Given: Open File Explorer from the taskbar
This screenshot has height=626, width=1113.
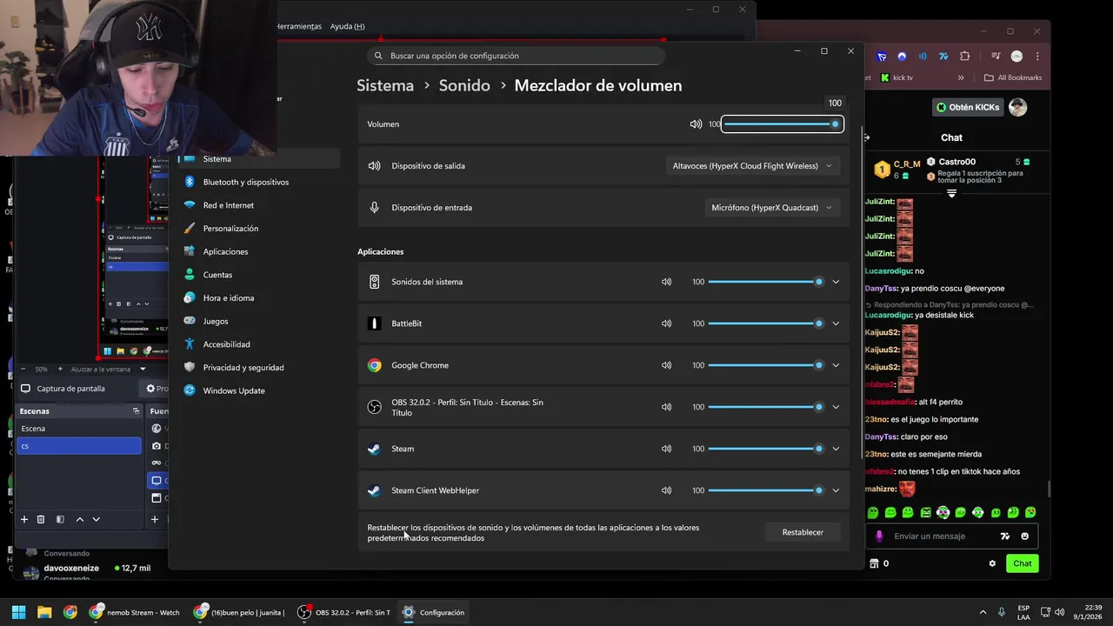Looking at the screenshot, I should coord(44,612).
